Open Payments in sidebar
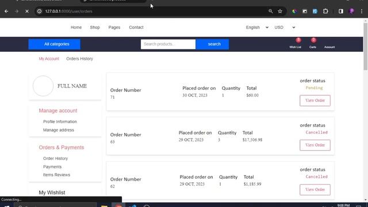 point(52,167)
